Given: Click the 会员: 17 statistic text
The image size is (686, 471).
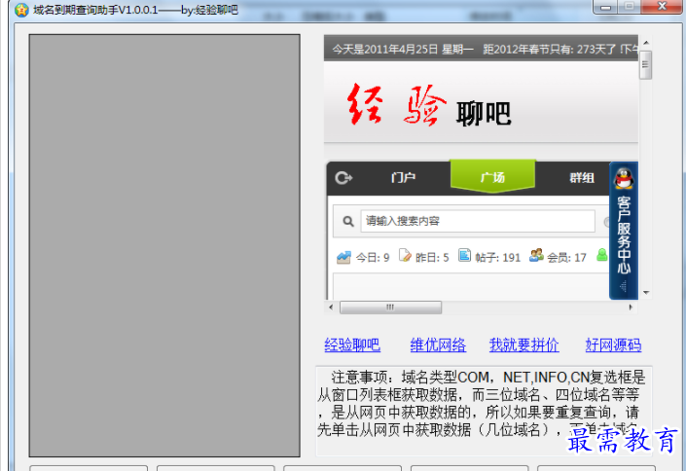Looking at the screenshot, I should [566, 257].
